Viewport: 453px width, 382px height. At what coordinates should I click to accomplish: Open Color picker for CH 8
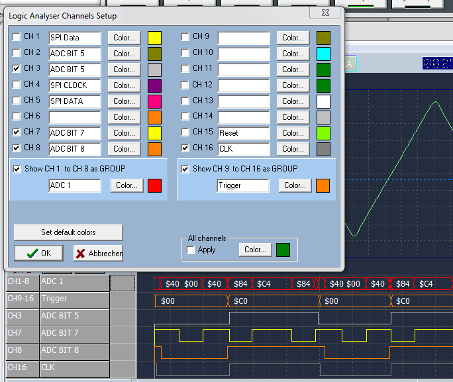[125, 149]
